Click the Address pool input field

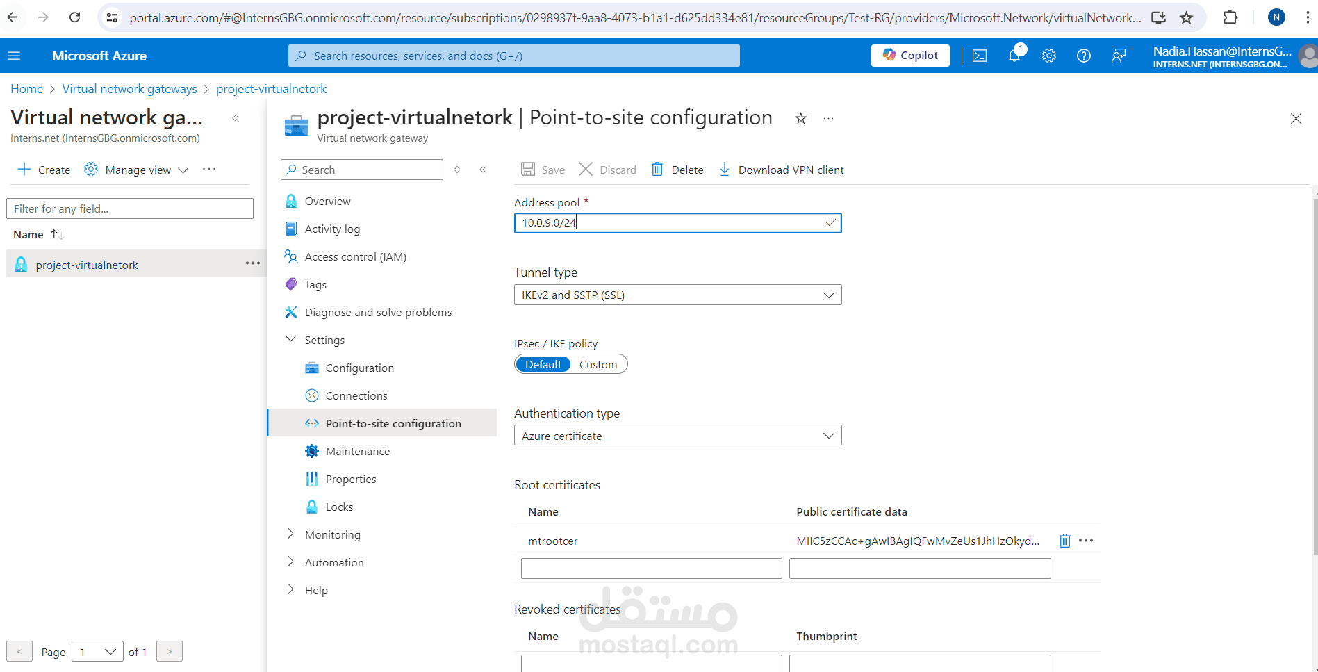pyautogui.click(x=670, y=223)
